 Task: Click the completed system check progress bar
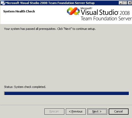tap(67, 93)
